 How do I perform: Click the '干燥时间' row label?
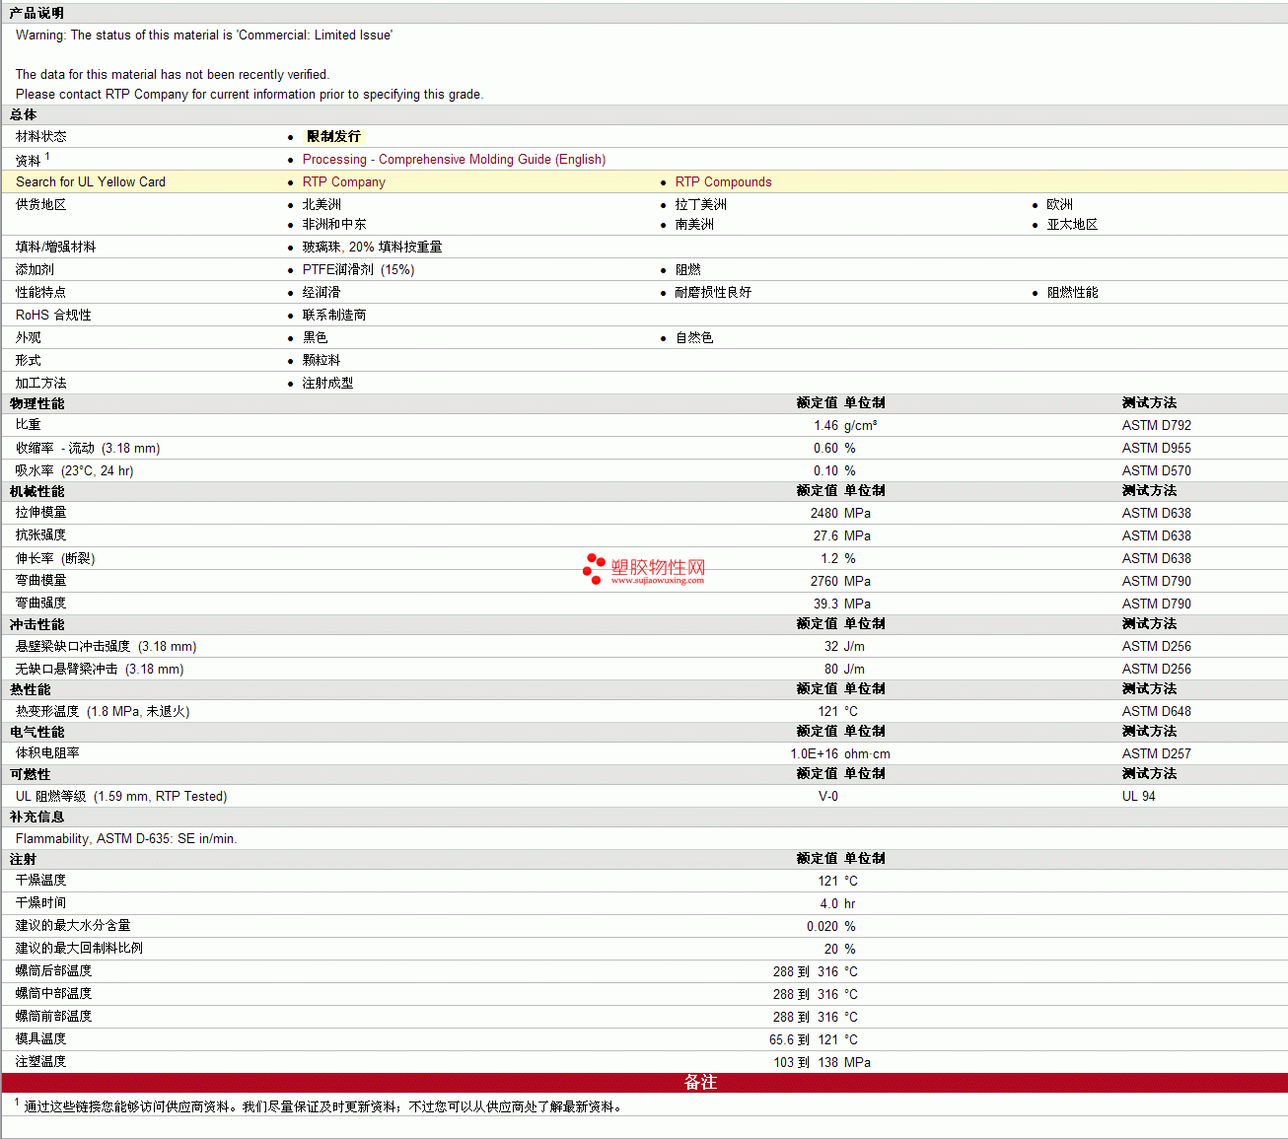[x=40, y=902]
